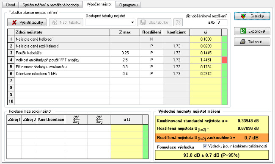Click the disabled Načti tabulku button

tap(66, 22)
